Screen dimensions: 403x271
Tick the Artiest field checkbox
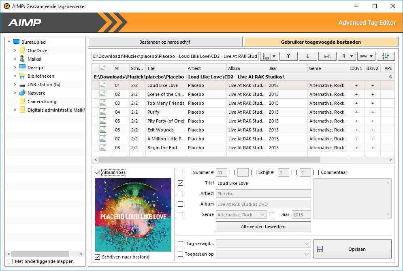point(180,193)
